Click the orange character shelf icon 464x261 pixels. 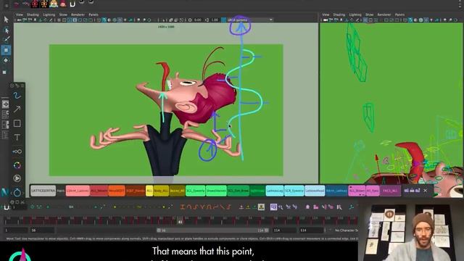coord(44,4)
